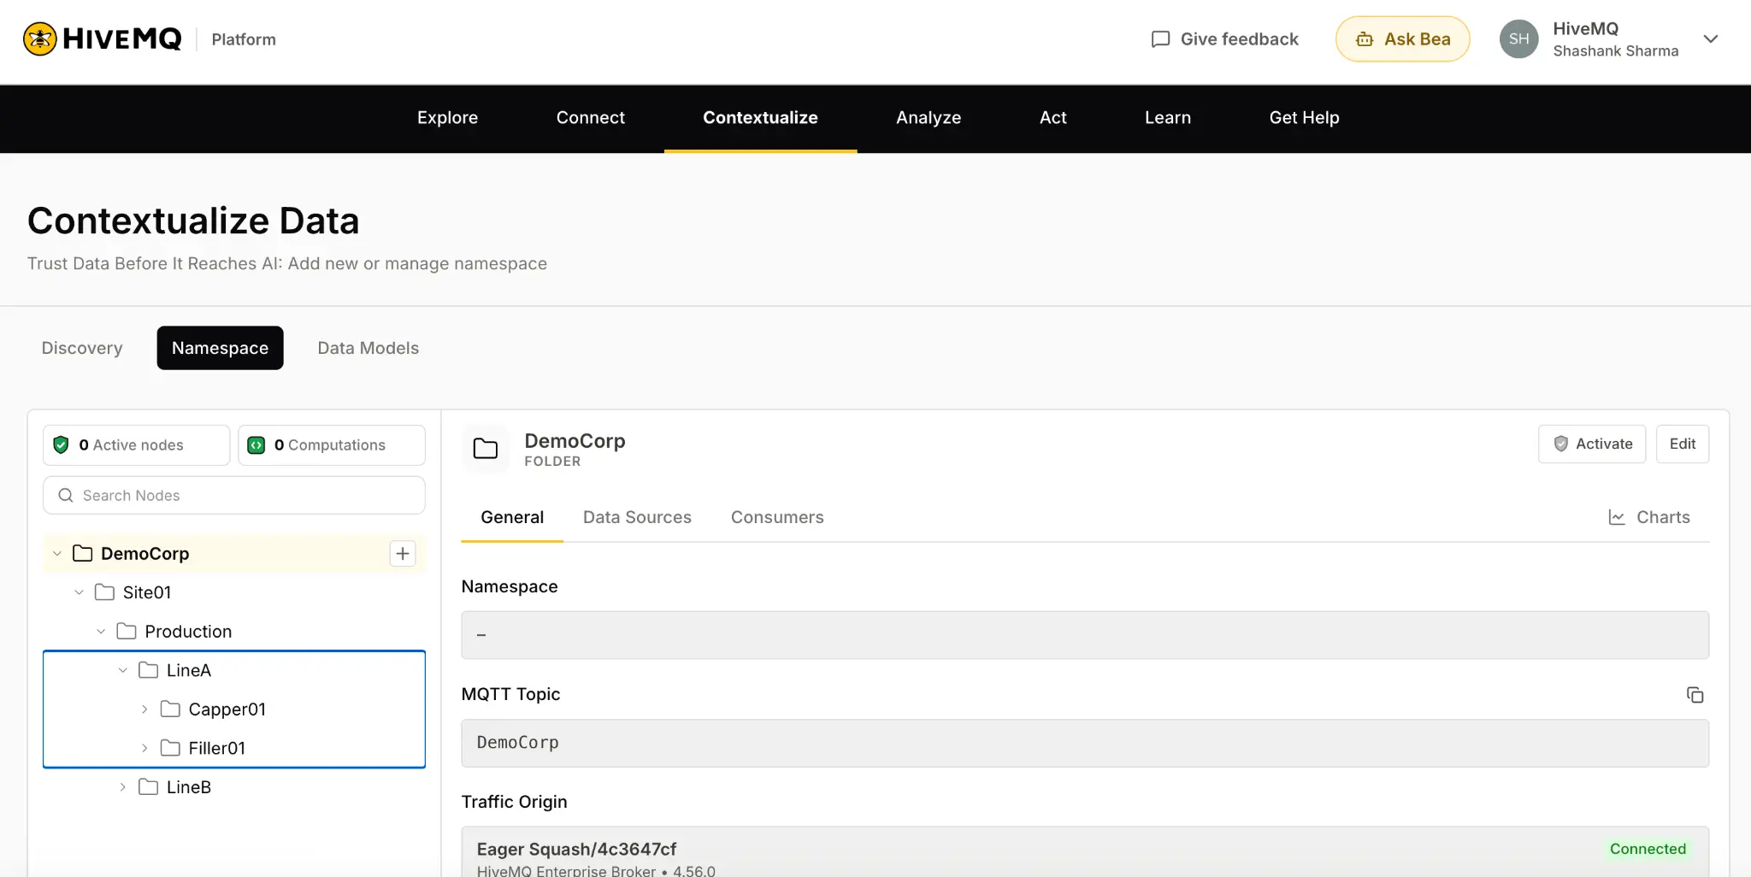This screenshot has width=1751, height=877.
Task: Collapse the Production tree node
Action: pyautogui.click(x=101, y=632)
